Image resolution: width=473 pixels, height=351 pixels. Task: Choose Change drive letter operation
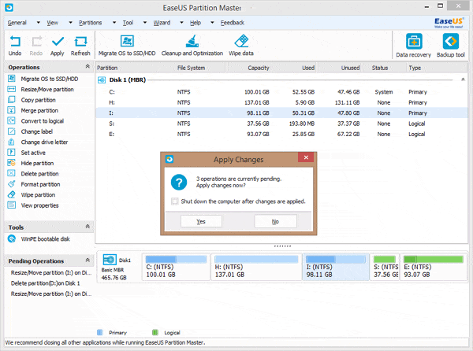[x=38, y=142]
